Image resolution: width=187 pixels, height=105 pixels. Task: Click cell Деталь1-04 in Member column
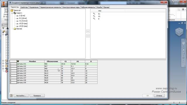30,71
